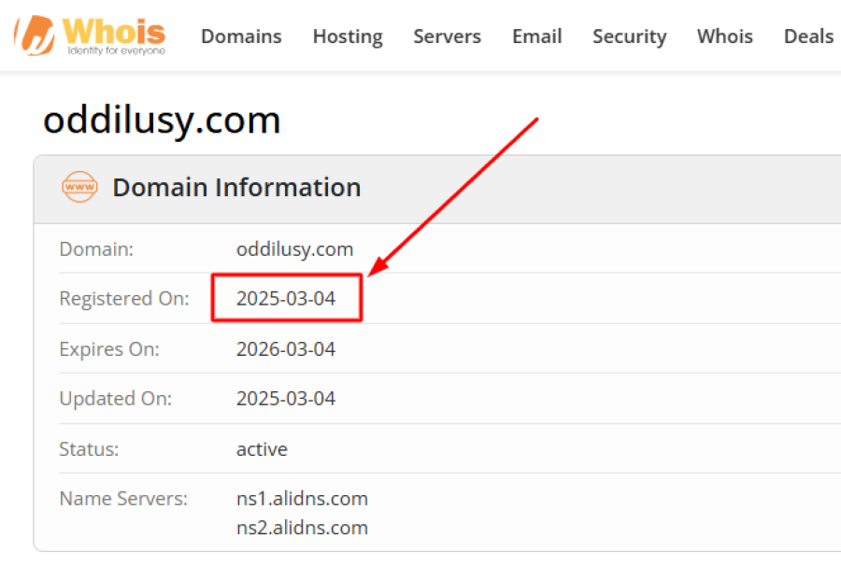Click the Updated On date value
This screenshot has height=566, width=841.
point(286,399)
